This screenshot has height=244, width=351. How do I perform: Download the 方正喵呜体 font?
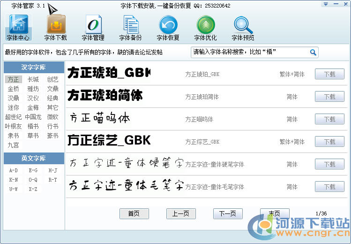(x=329, y=119)
